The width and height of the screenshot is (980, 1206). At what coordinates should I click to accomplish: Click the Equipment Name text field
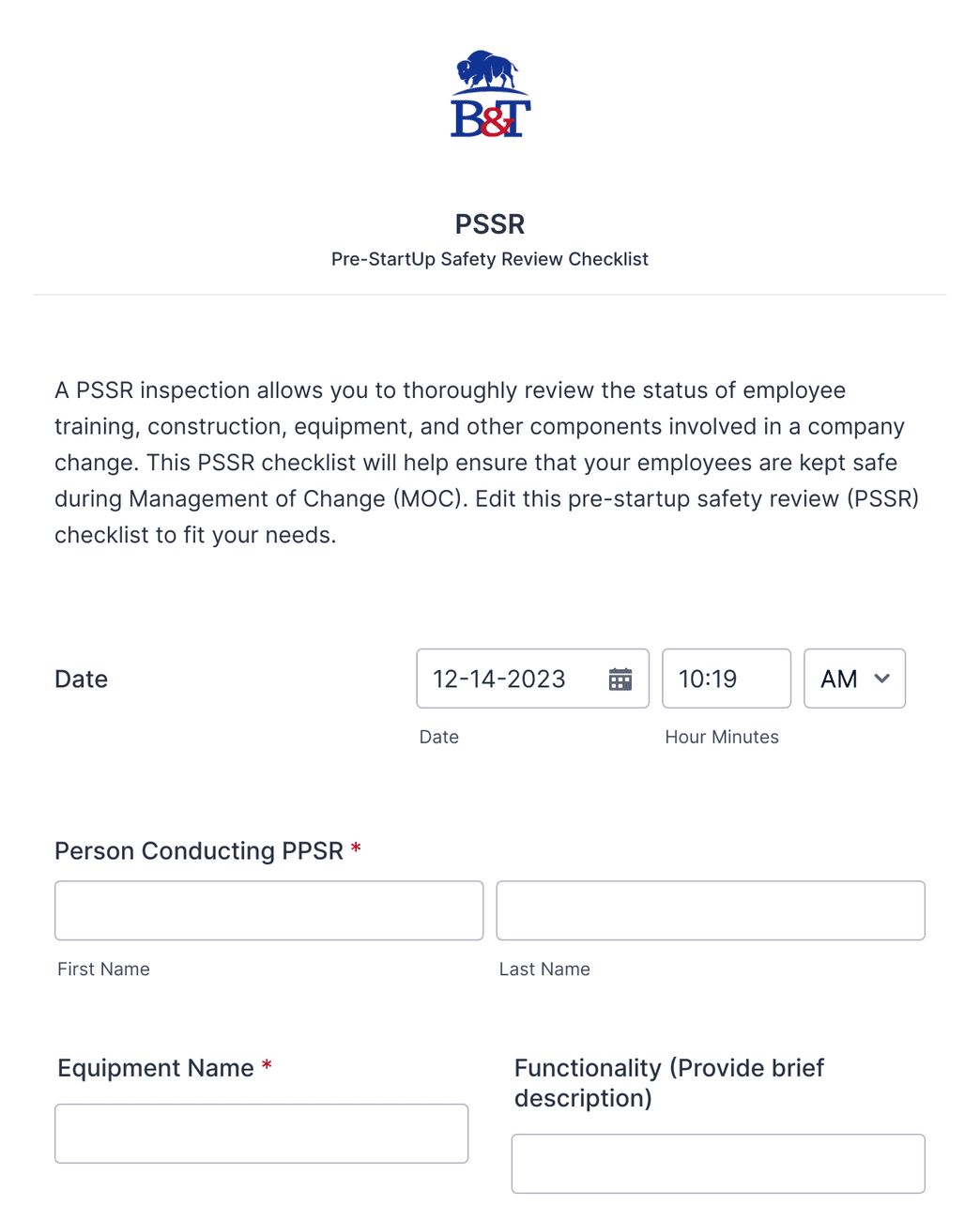[x=261, y=1133]
